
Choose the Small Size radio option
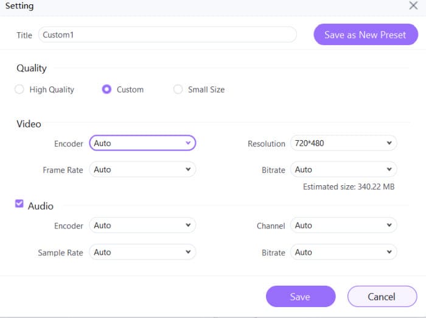pos(178,89)
